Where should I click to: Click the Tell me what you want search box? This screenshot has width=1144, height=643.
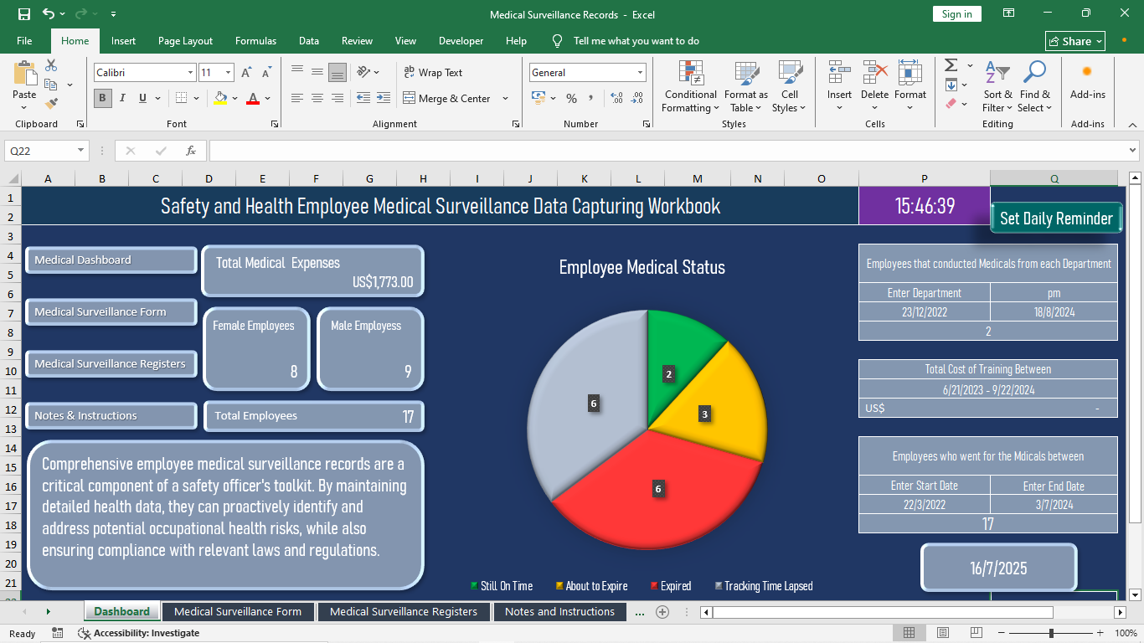tap(636, 41)
